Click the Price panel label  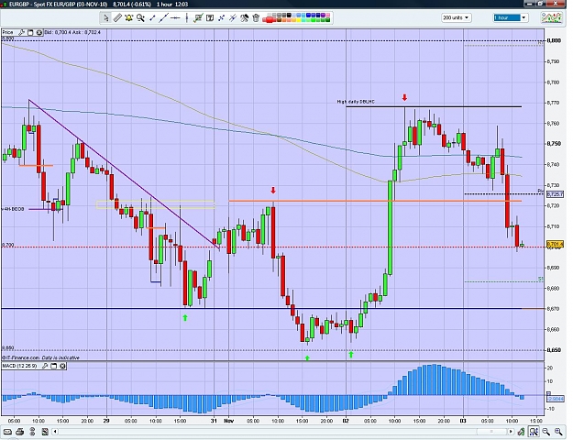(x=7, y=32)
